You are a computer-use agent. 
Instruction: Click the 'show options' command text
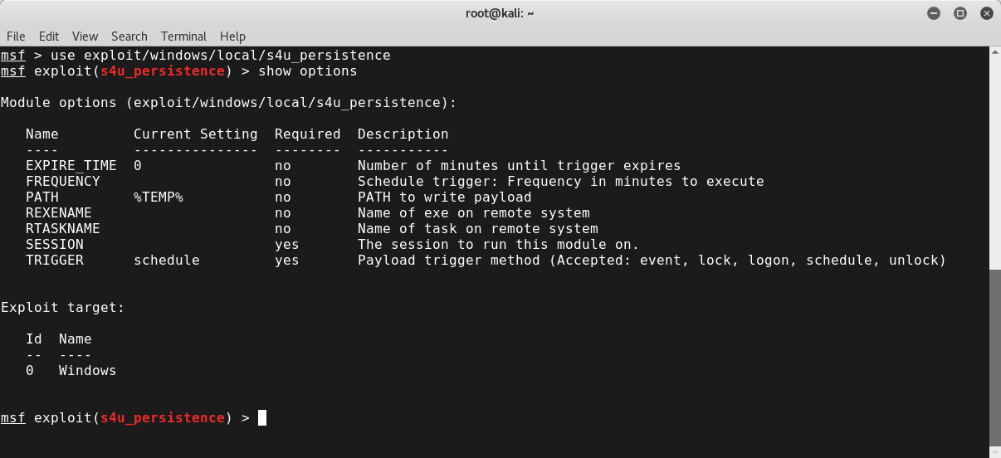(x=308, y=71)
